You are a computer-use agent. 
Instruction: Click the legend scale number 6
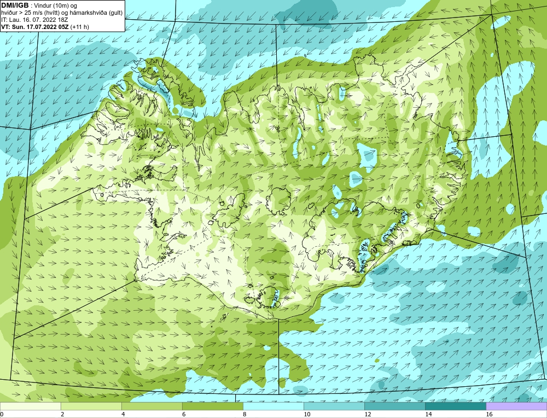pos(184,414)
